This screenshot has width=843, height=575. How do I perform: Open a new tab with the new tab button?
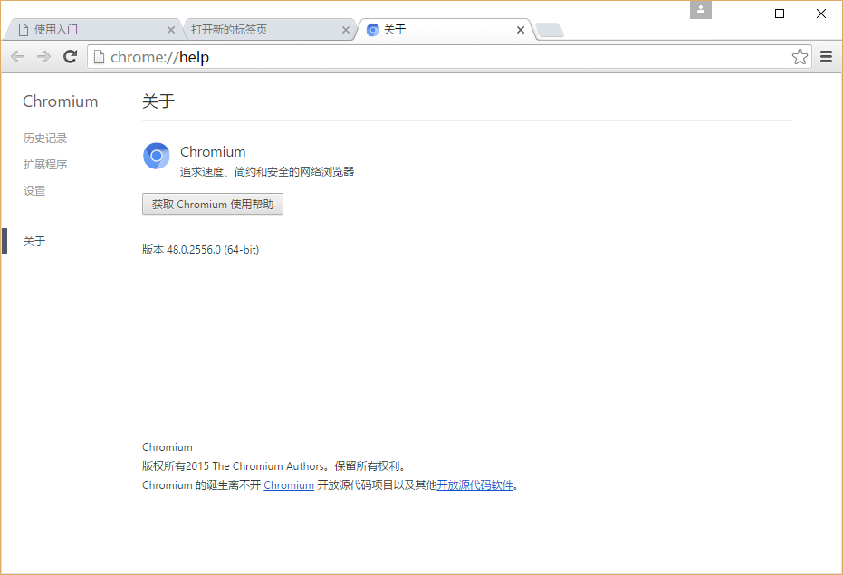coord(549,29)
